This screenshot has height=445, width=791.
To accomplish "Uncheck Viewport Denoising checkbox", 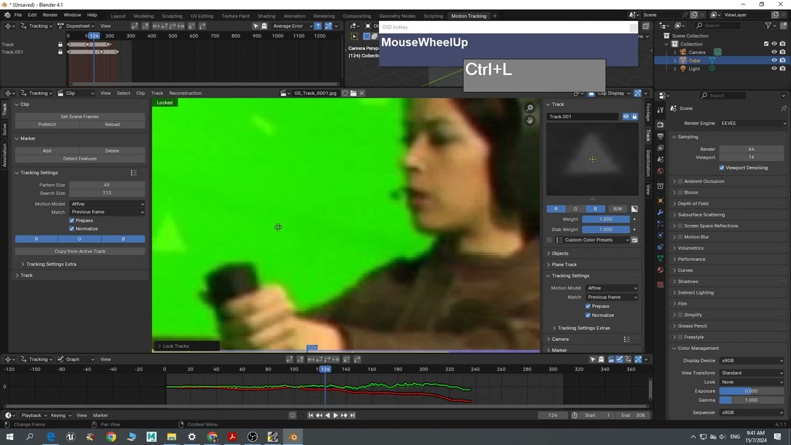I will pos(722,167).
